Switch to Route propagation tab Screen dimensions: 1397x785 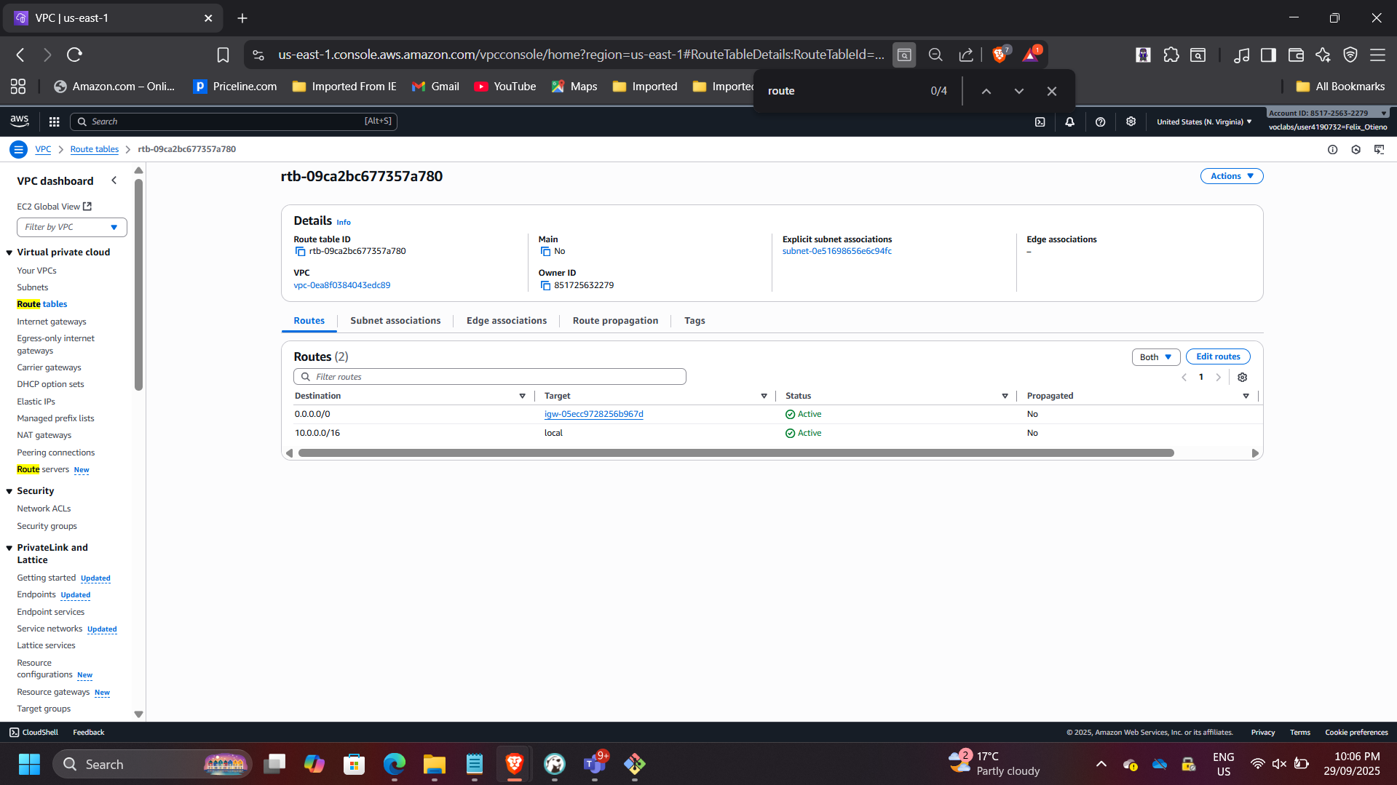click(x=615, y=321)
